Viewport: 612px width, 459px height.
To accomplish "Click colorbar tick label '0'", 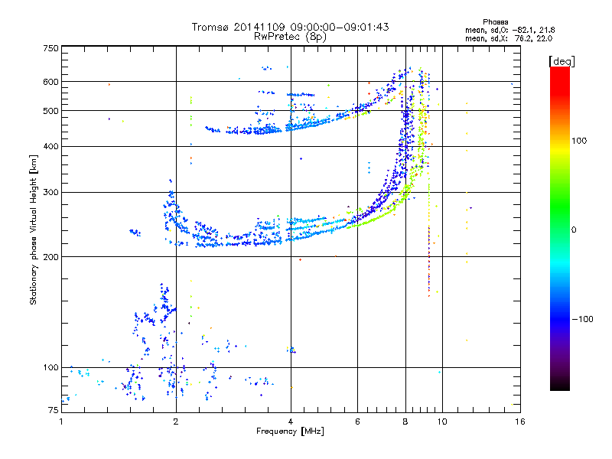I will [574, 230].
